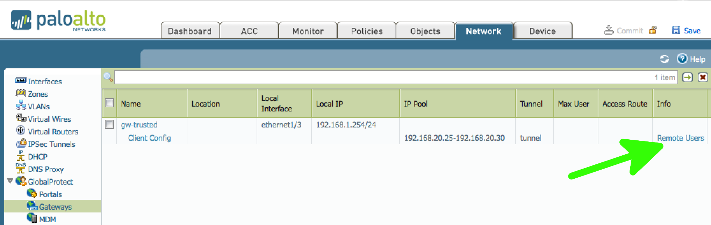Click the Save disk icon
The image size is (711, 225).
point(676,30)
